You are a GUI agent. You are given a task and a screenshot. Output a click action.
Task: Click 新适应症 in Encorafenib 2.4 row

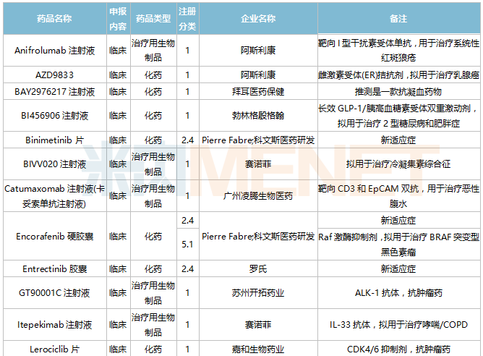pos(398,220)
